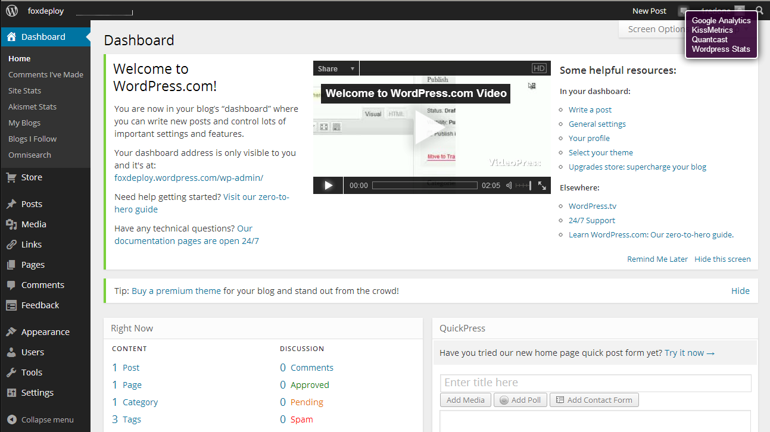
Task: Open foxdeploy site menu in admin bar
Action: click(x=46, y=11)
